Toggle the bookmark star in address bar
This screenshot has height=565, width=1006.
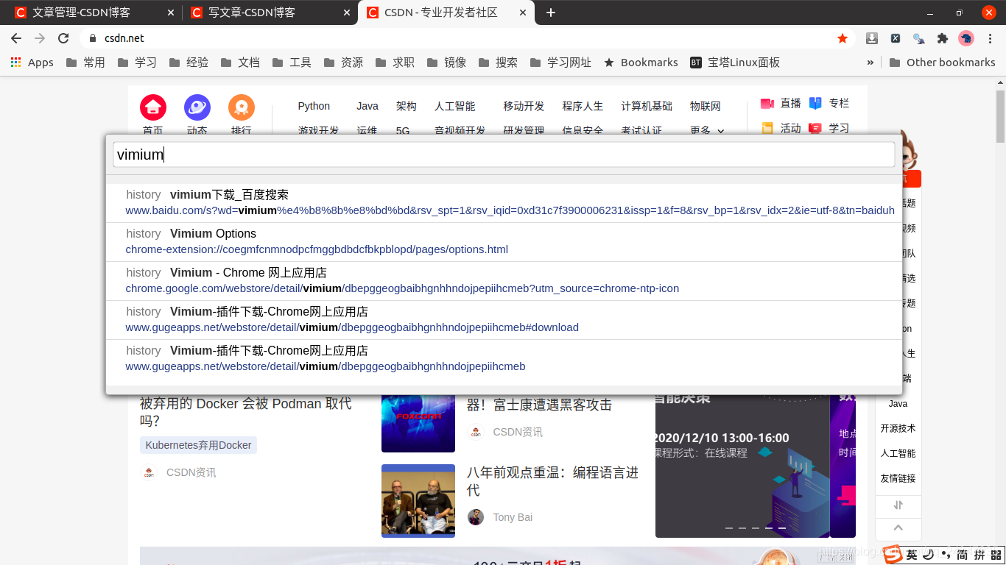click(x=842, y=38)
